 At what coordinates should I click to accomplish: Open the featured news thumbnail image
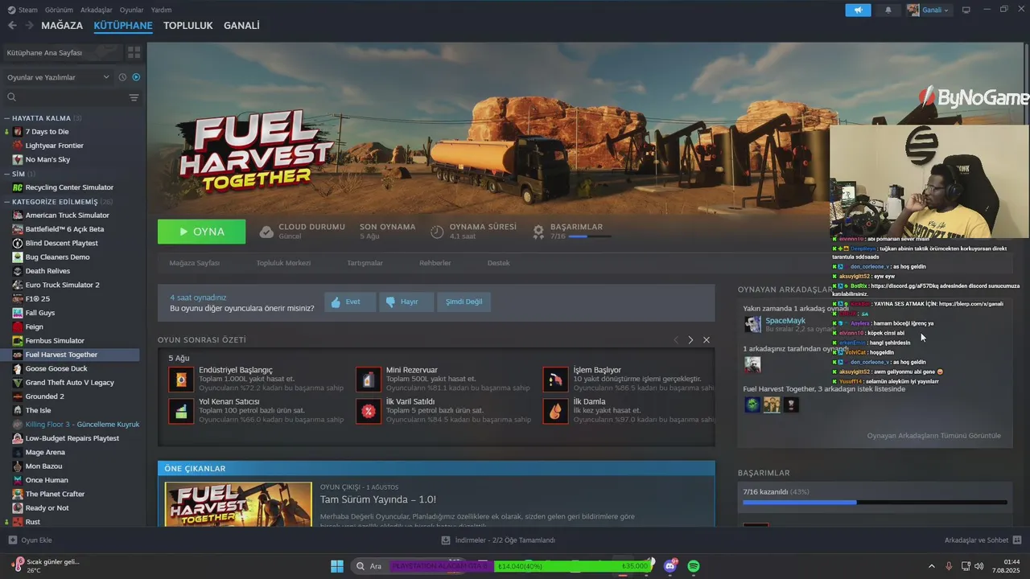coord(238,504)
